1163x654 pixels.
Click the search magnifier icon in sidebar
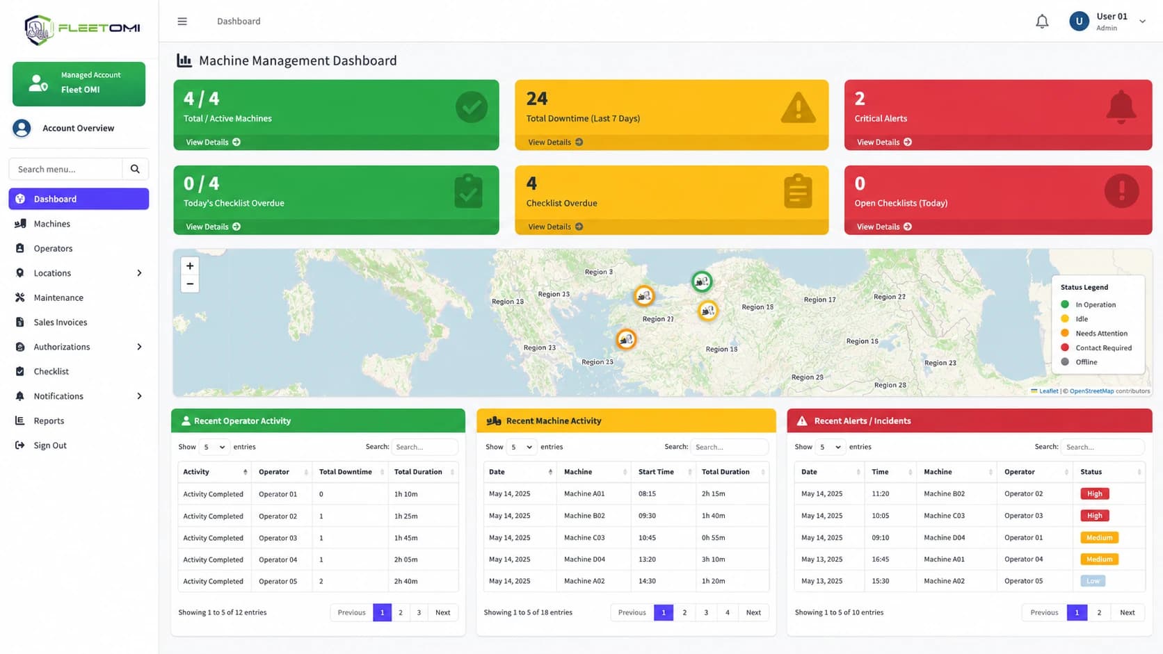coord(135,169)
